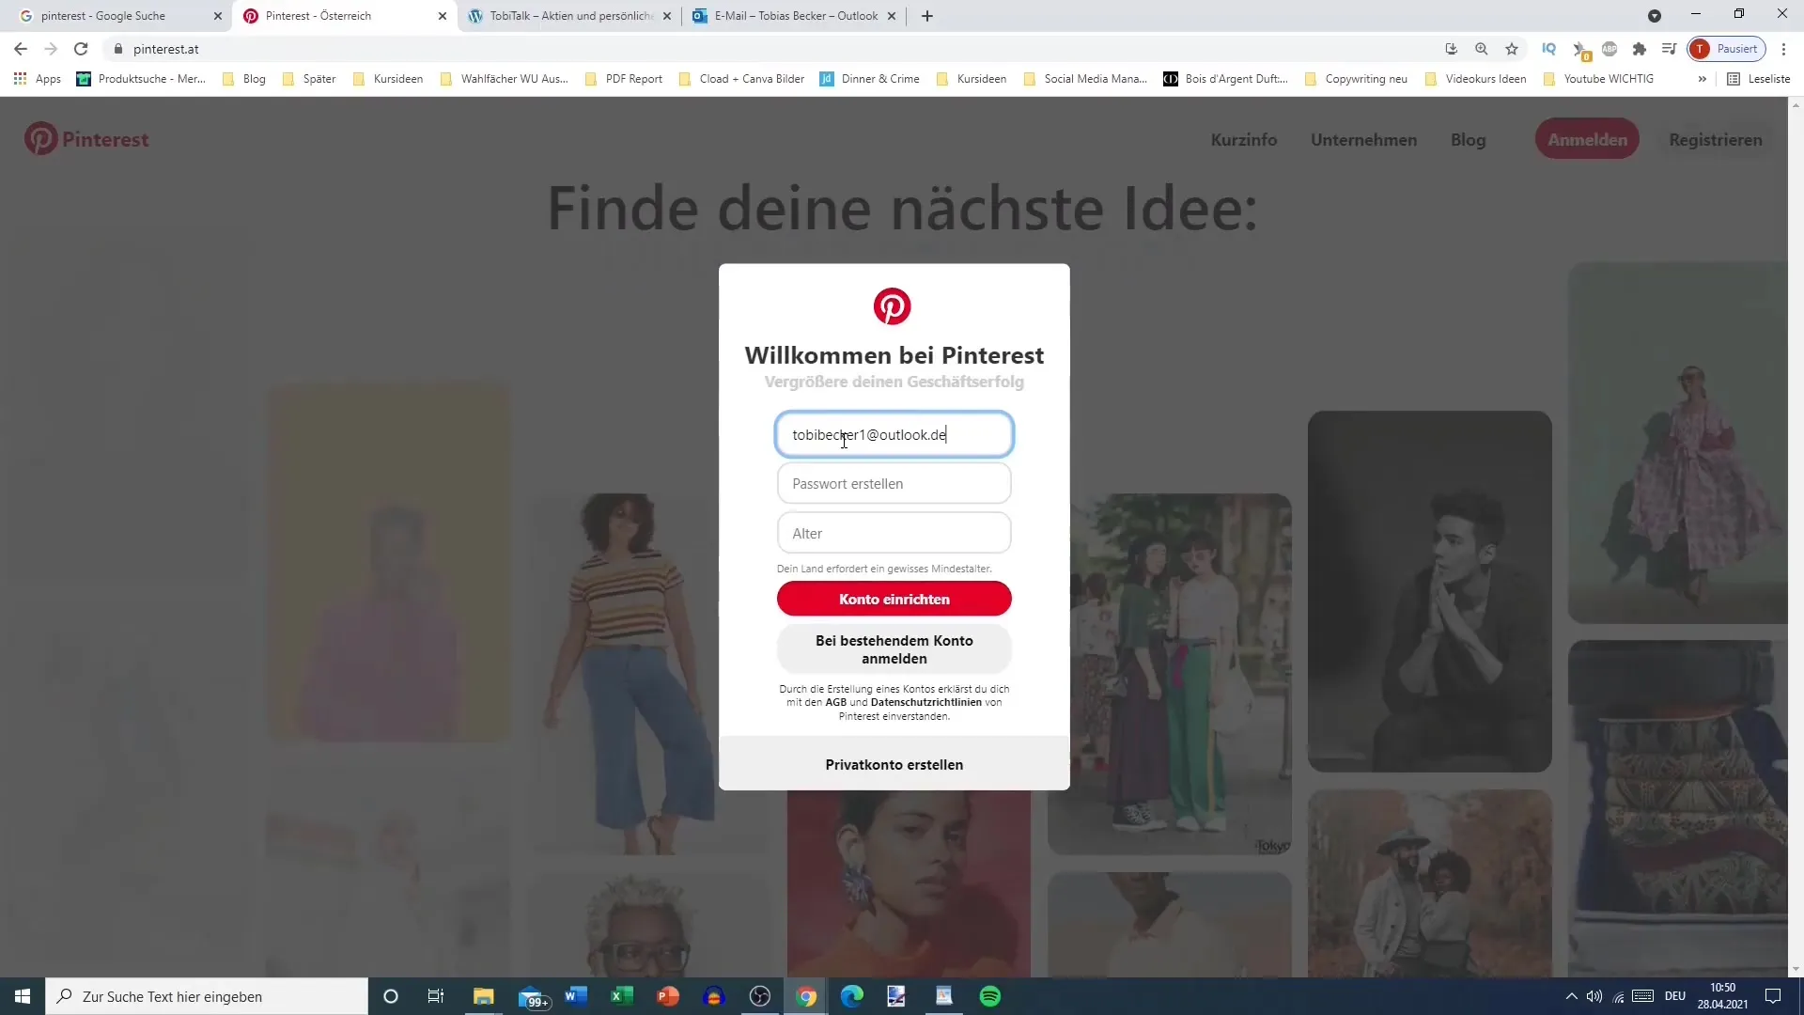Open the Apps shortcut in bookmarks bar

point(38,79)
